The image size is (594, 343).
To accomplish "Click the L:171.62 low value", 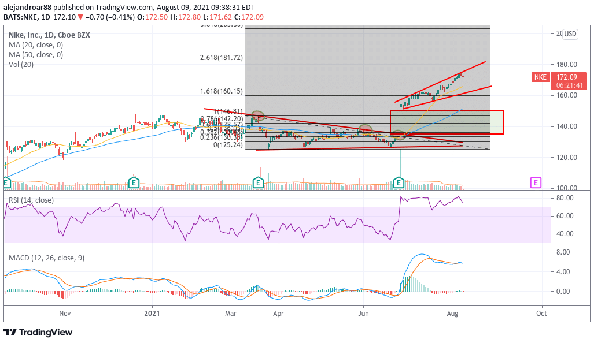I will click(217, 17).
